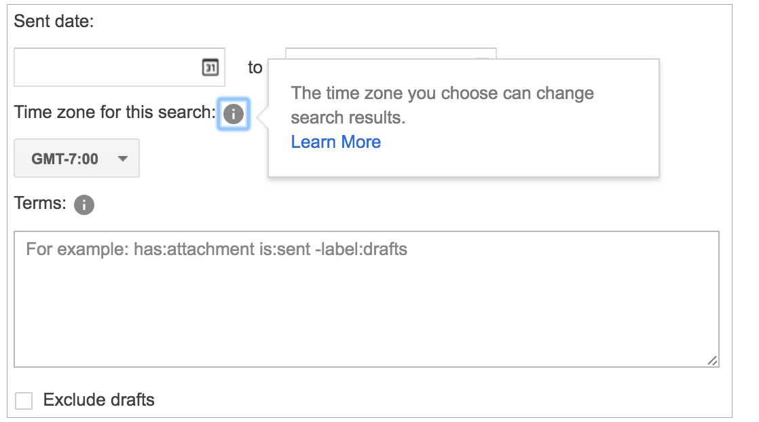Enable the Exclude drafts checkbox
The width and height of the screenshot is (759, 422).
click(24, 401)
